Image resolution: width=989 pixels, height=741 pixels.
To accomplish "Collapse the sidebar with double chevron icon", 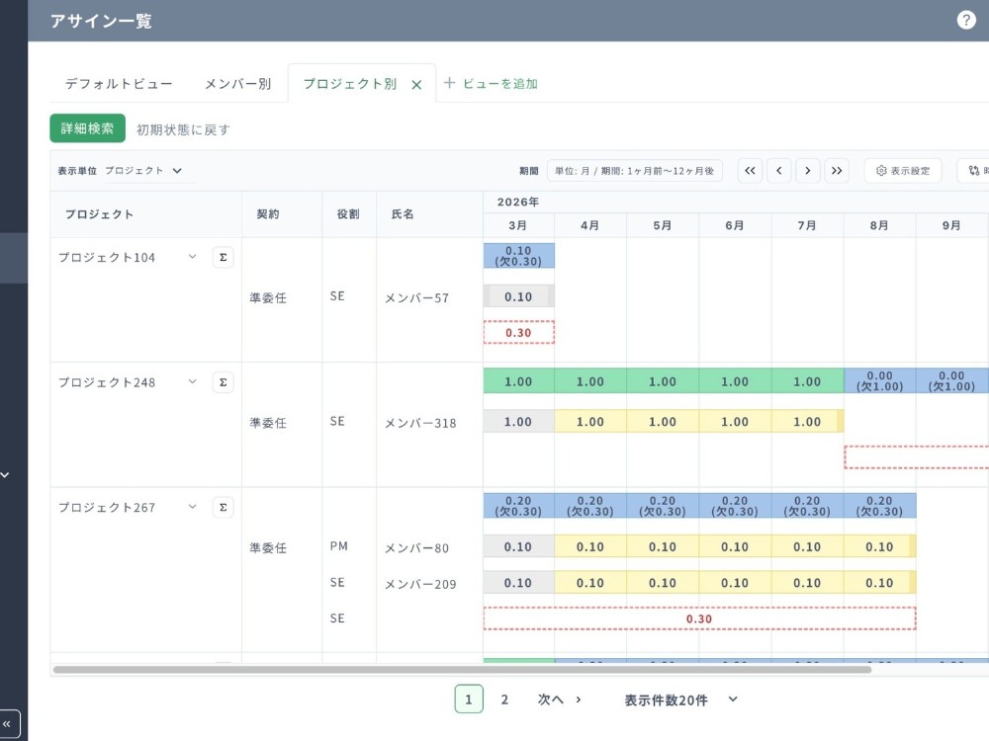I will point(8,724).
